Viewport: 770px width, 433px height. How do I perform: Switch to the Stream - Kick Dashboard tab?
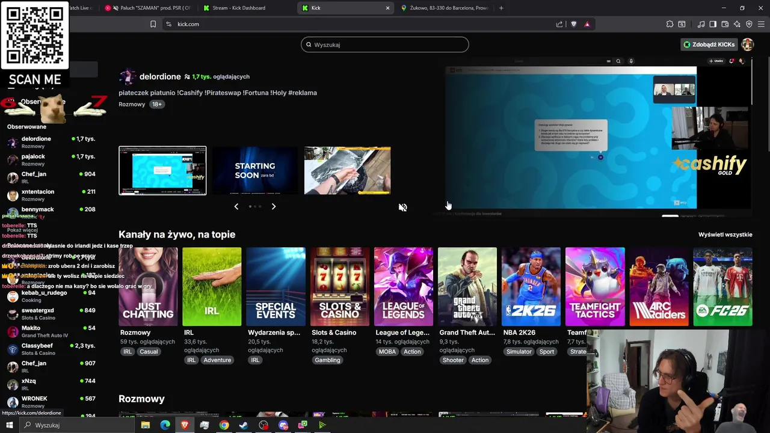click(245, 8)
